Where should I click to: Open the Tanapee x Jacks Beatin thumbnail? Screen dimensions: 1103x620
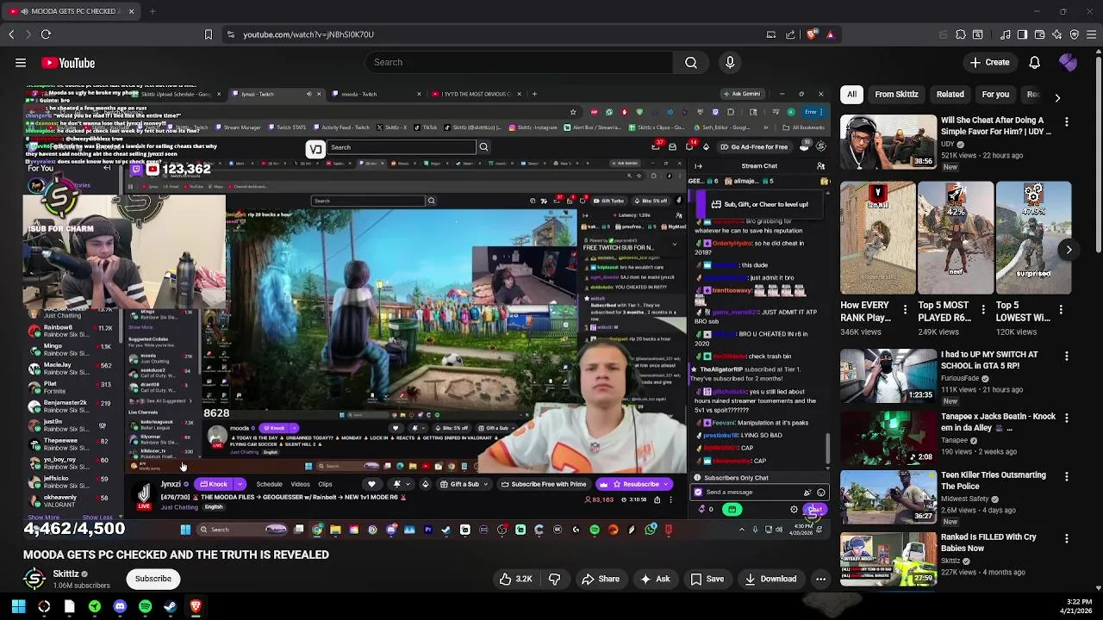click(888, 437)
